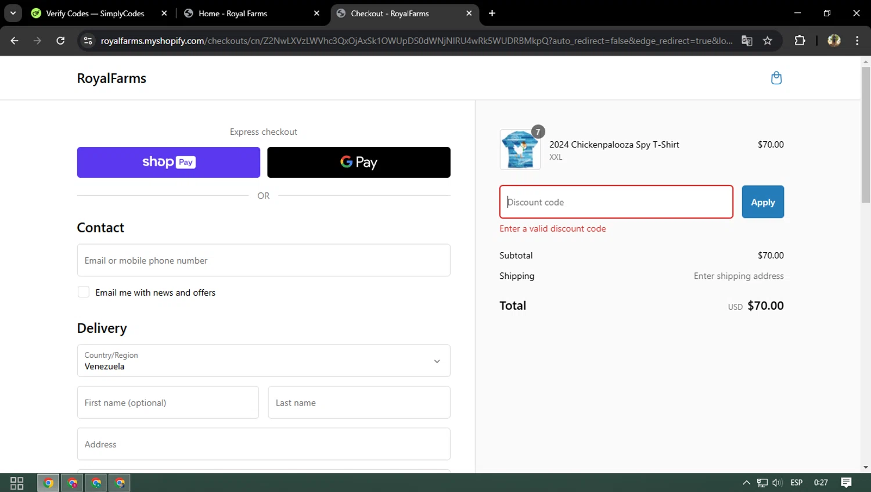Open the shopping bag cart icon

pos(776,78)
